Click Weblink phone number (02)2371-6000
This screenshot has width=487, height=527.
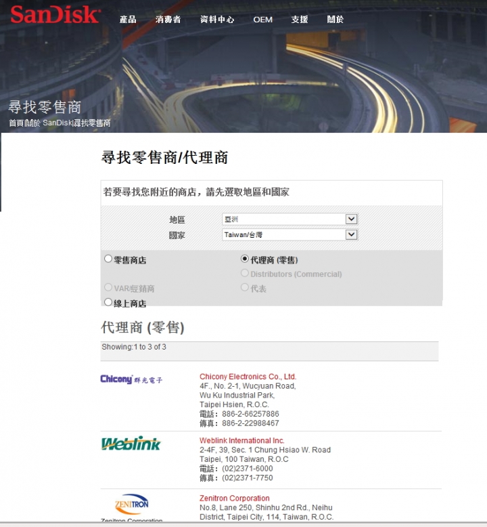click(248, 469)
